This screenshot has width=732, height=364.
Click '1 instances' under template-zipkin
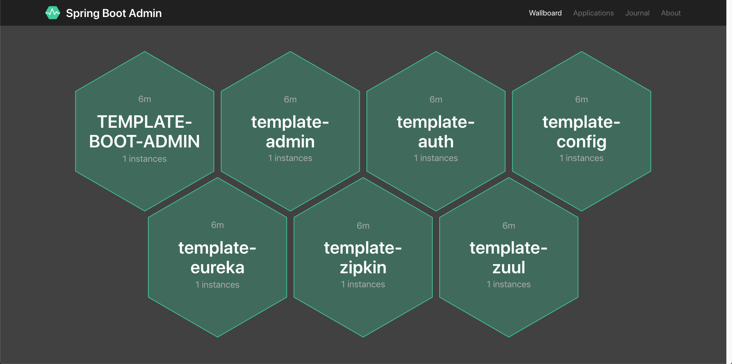(x=363, y=284)
